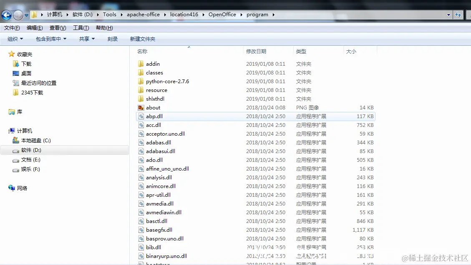Expand the arrow after program breadcrumb
The width and height of the screenshot is (471, 265).
(273, 15)
